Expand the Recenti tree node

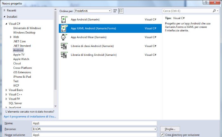[4, 10]
